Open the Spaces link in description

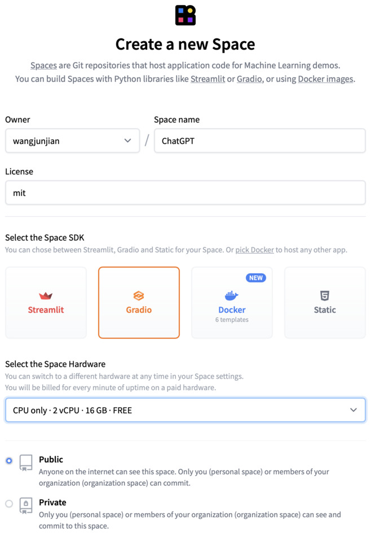[43, 66]
